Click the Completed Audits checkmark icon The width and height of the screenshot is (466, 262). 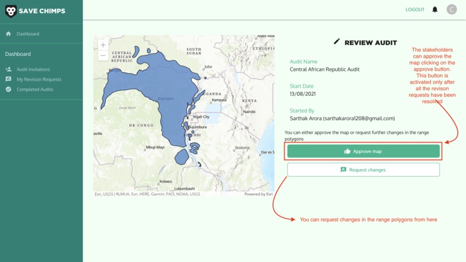pos(8,89)
